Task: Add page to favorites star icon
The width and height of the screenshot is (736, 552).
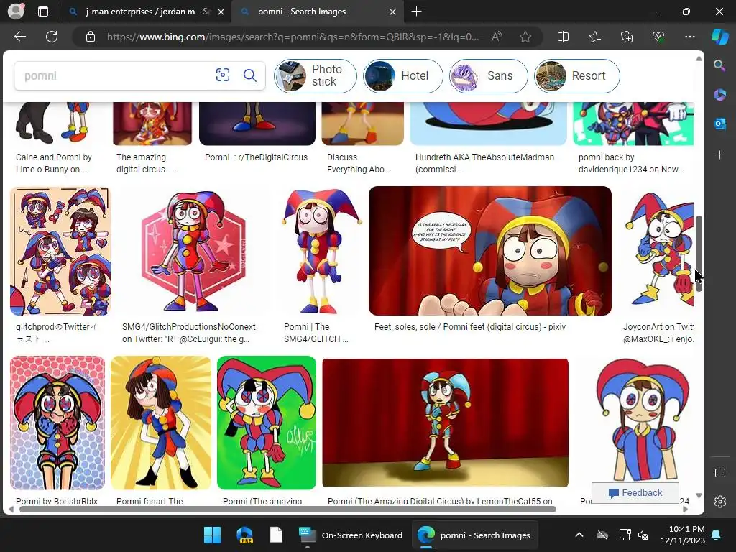Action: click(x=525, y=37)
